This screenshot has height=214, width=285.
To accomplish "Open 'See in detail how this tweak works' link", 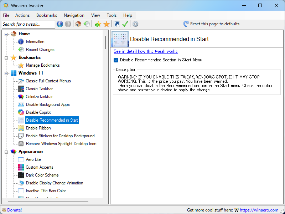I will (146, 51).
